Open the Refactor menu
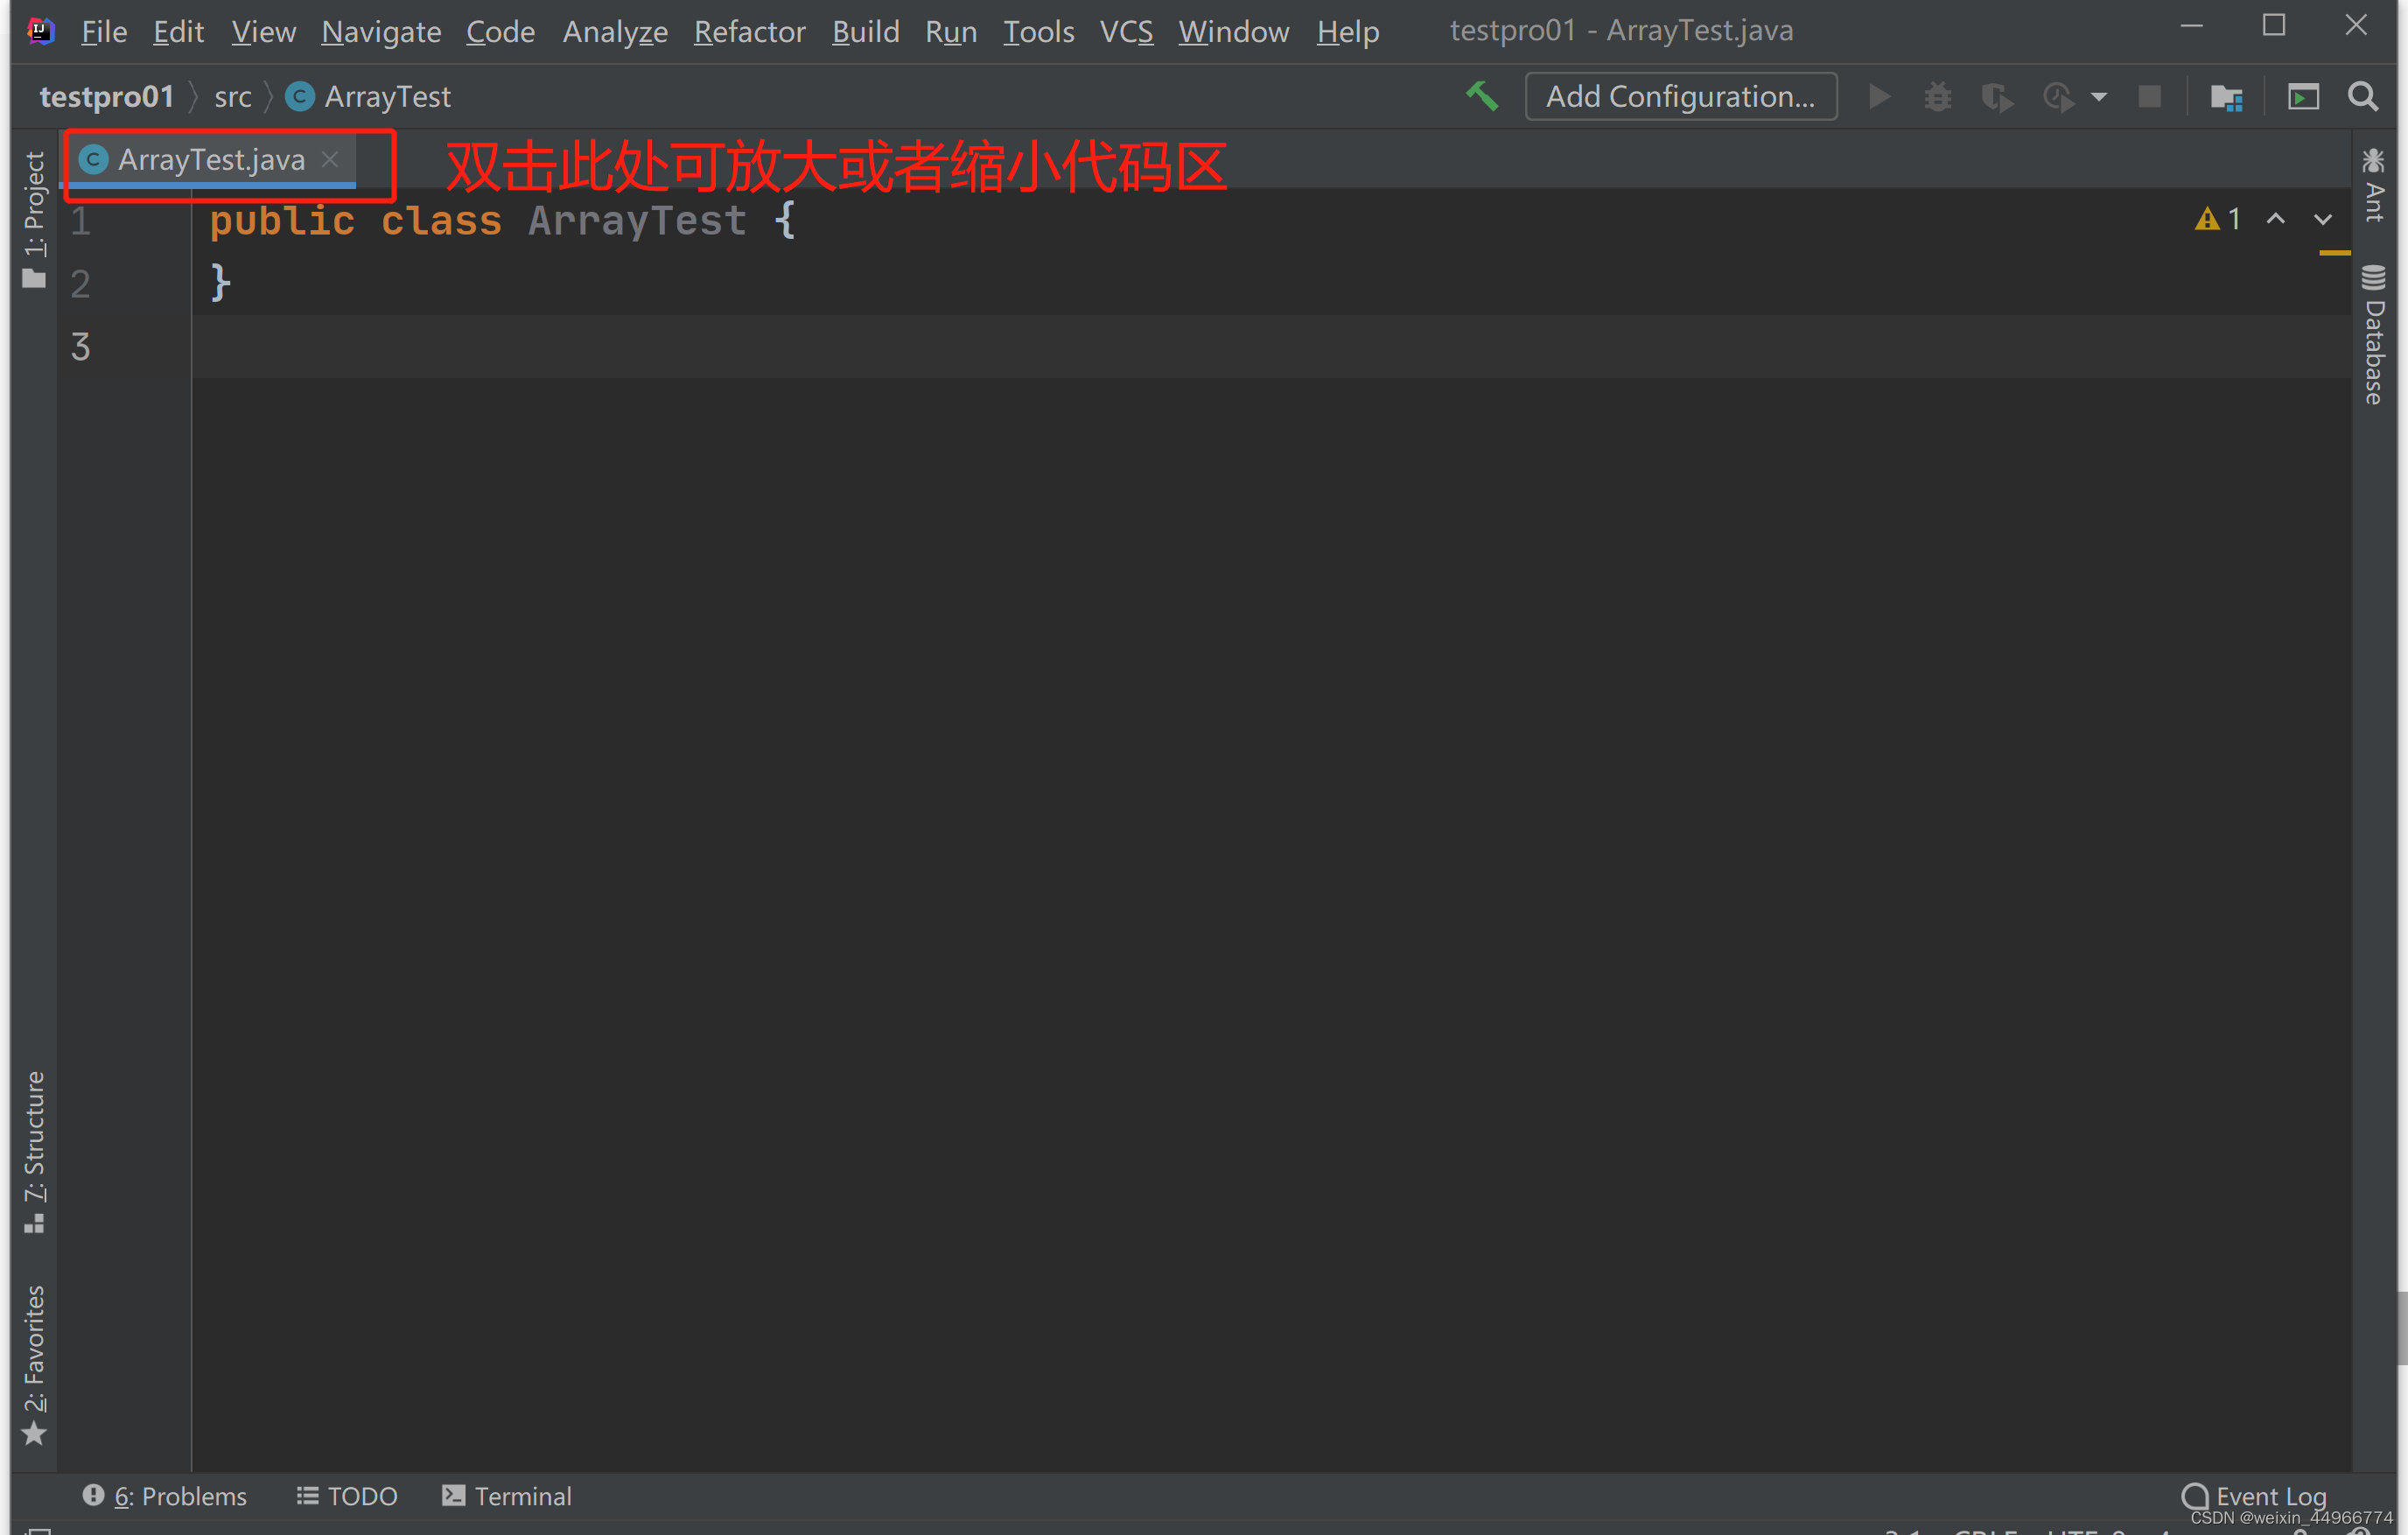 [x=749, y=31]
